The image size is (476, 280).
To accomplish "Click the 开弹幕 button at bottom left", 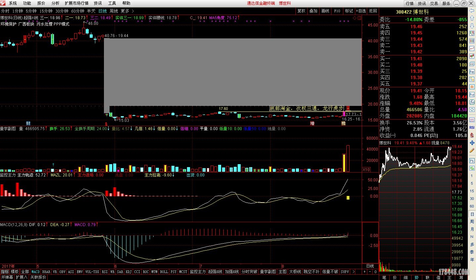I will [x=7, y=277].
